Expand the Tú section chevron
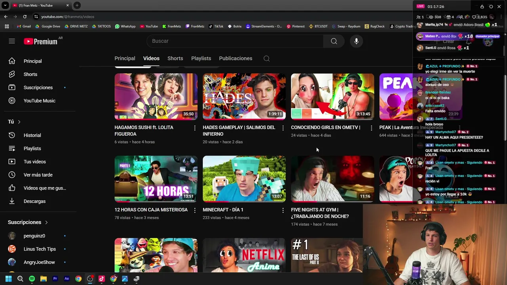The width and height of the screenshot is (507, 285). click(19, 122)
